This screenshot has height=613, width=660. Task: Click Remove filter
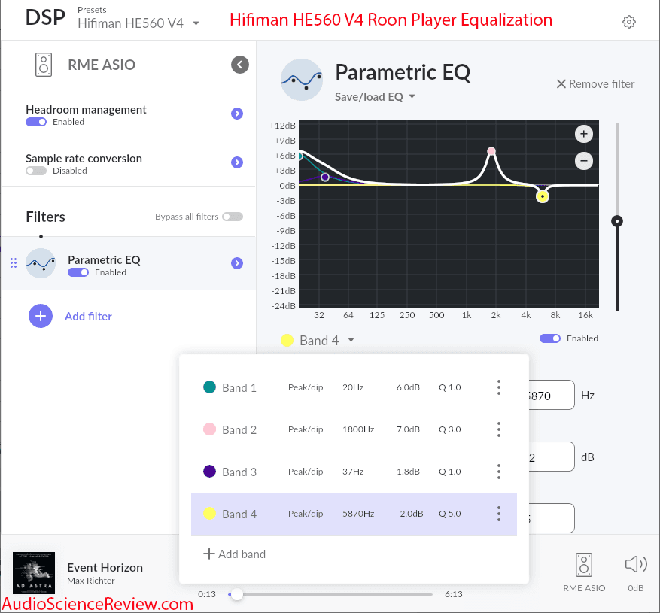coord(595,84)
